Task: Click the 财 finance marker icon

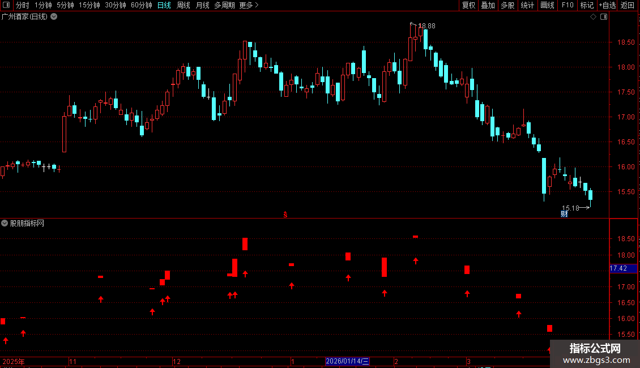Action: (x=564, y=214)
